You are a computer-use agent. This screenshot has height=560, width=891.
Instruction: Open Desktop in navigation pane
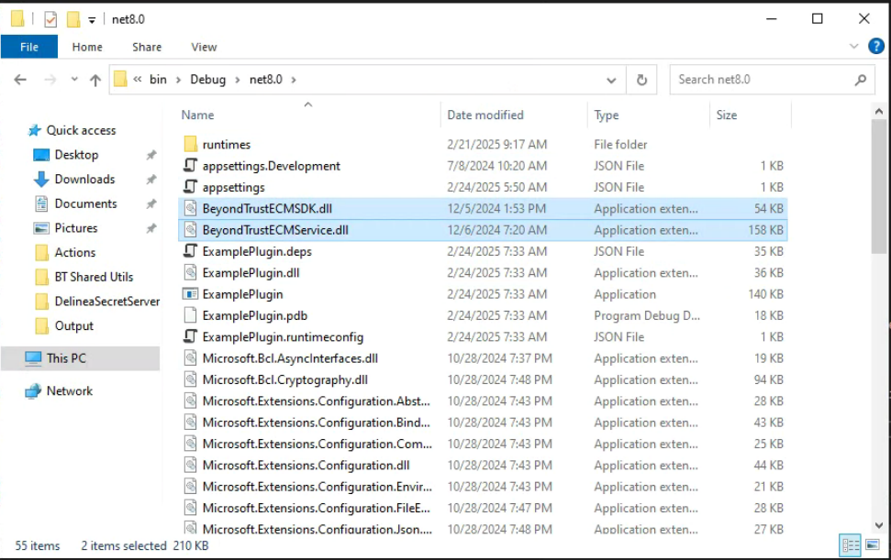(x=76, y=155)
